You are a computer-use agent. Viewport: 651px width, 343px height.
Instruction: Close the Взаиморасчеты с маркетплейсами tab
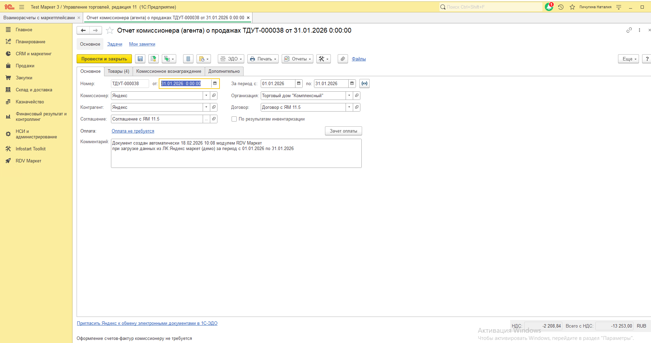point(79,18)
